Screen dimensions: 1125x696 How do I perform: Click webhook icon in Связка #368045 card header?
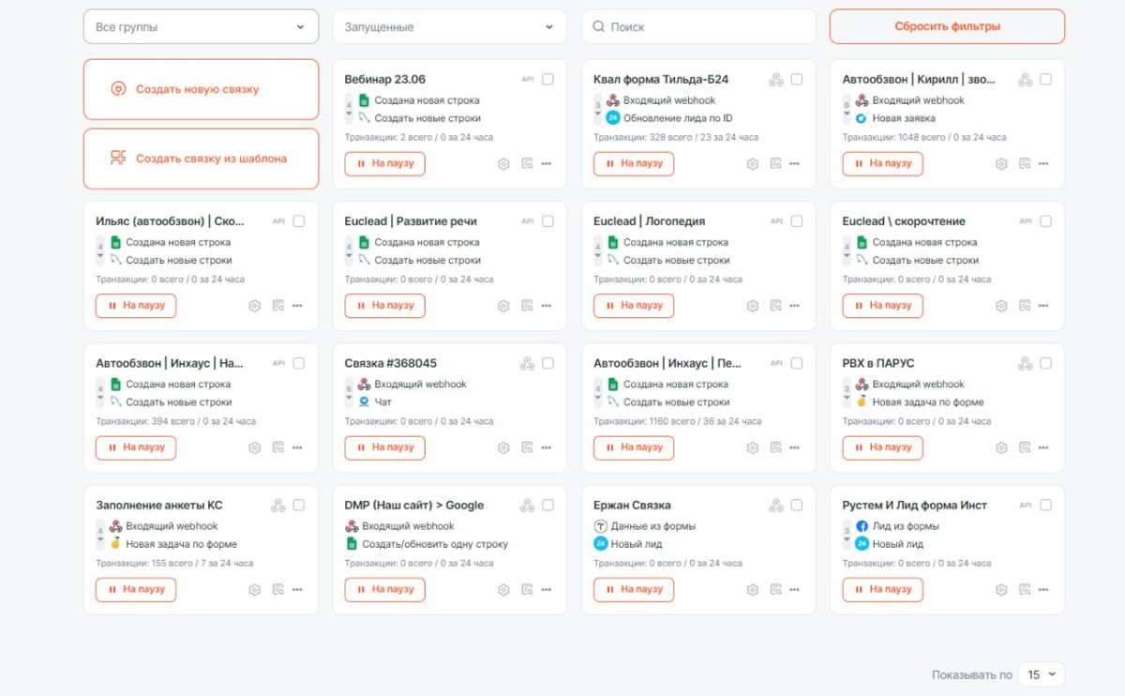point(527,363)
